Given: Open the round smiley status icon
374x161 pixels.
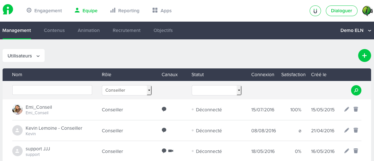Looking at the screenshot, I should click(315, 11).
